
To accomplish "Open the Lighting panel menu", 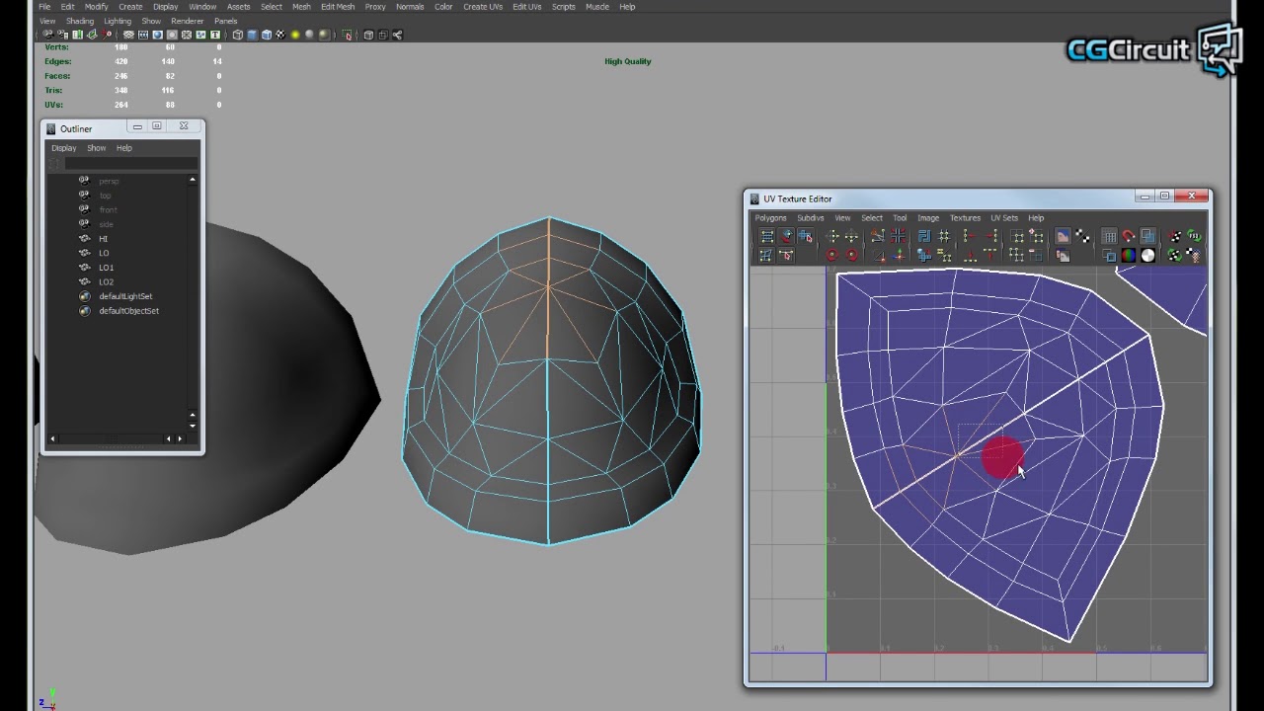I will (118, 21).
